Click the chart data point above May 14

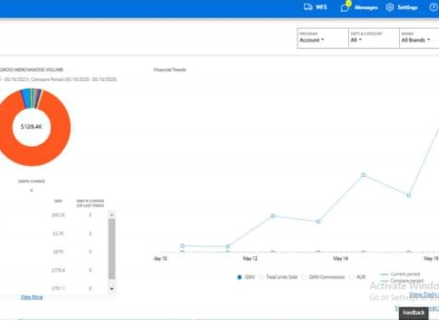tap(363, 175)
